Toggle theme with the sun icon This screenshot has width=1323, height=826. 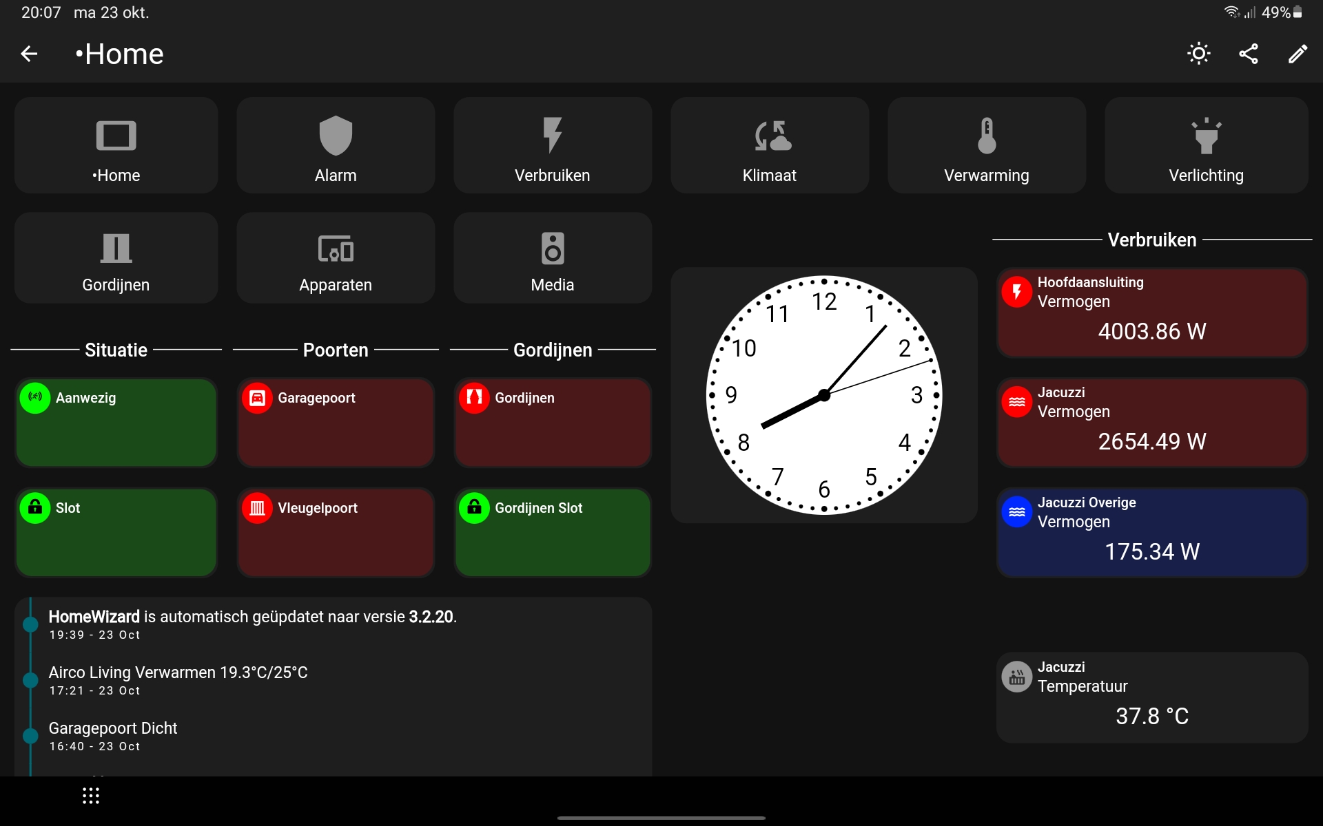(1199, 54)
